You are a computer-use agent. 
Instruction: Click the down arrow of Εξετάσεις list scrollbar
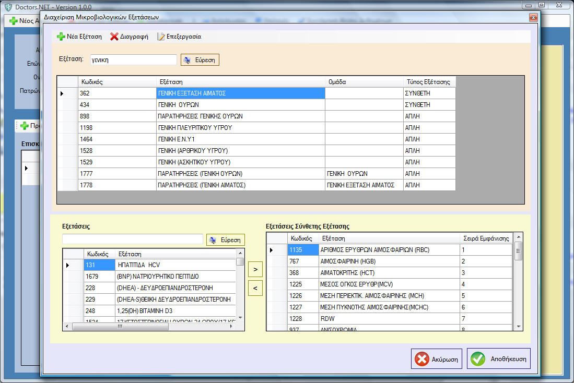240,318
